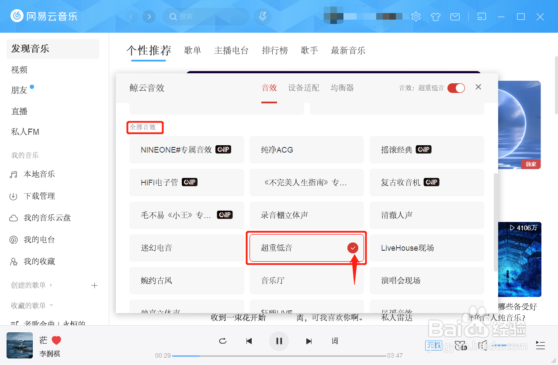The height and width of the screenshot is (365, 558).
Task: Open voice search microphone icon
Action: pos(263,17)
